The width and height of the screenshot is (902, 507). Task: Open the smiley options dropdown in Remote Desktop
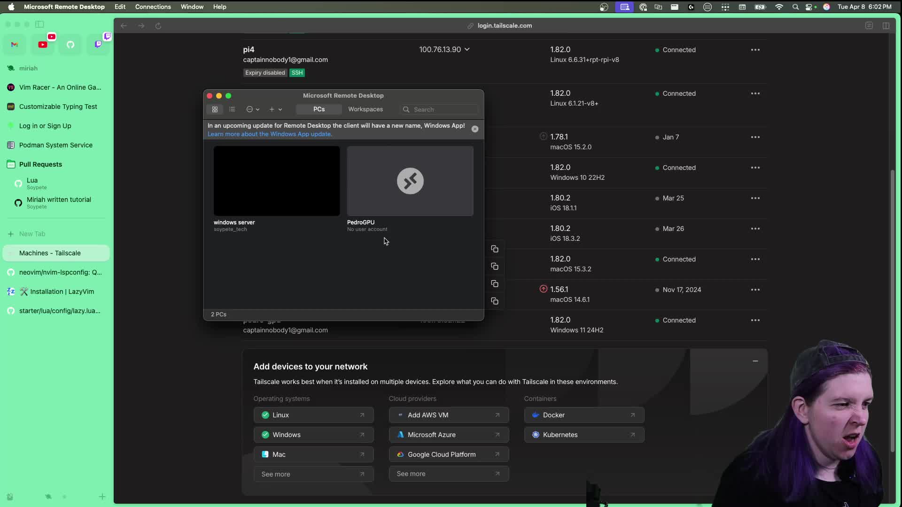pyautogui.click(x=253, y=109)
